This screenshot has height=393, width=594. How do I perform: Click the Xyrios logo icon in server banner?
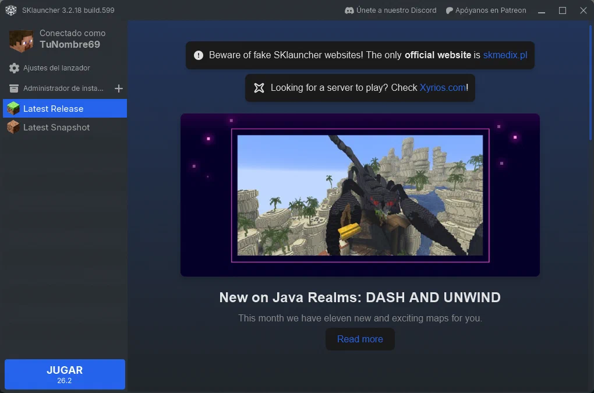point(259,88)
